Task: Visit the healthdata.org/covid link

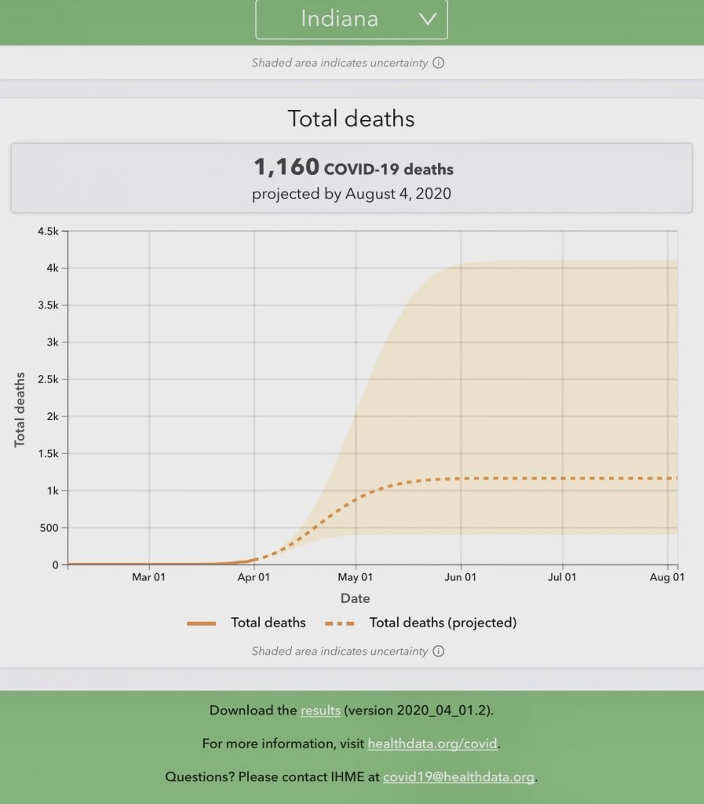Action: pos(432,744)
